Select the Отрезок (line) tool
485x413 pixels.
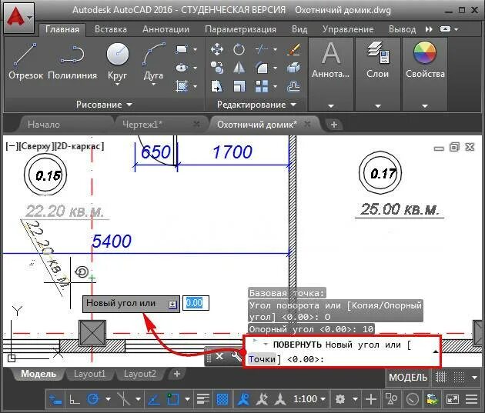(25, 61)
